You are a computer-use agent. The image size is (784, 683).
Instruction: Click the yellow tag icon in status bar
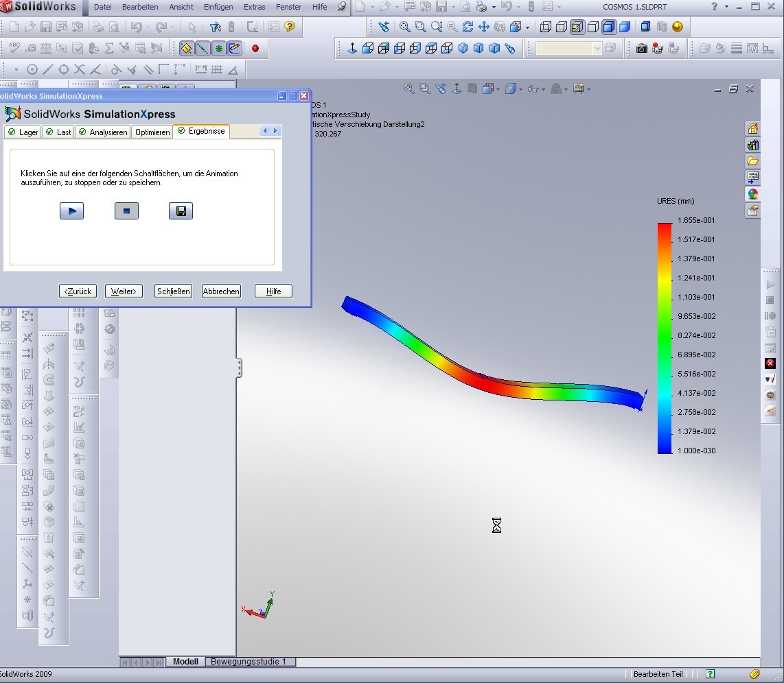754,674
